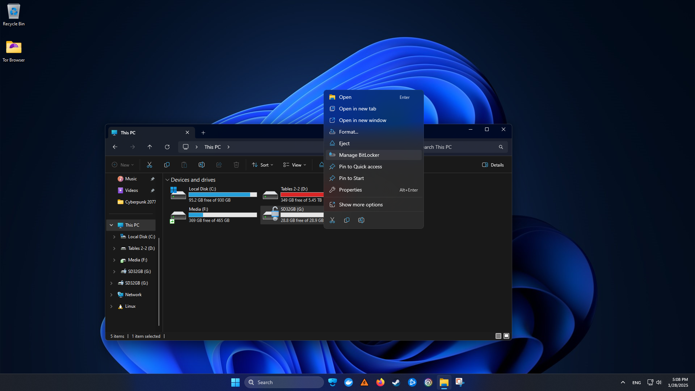
Task: Select Format... from context menu
Action: click(374, 132)
